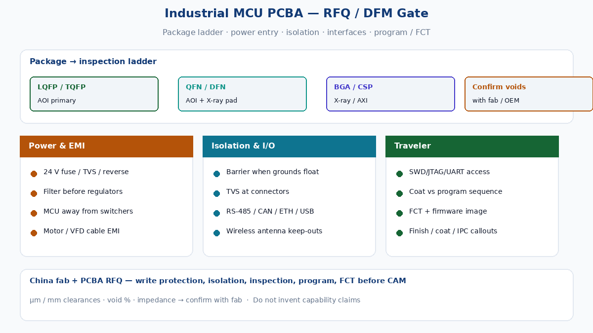Viewport: 593px width, 333px height.
Task: Click the title Industrial MCU PCBA — RFQ / DFM Gate
Action: click(x=296, y=13)
